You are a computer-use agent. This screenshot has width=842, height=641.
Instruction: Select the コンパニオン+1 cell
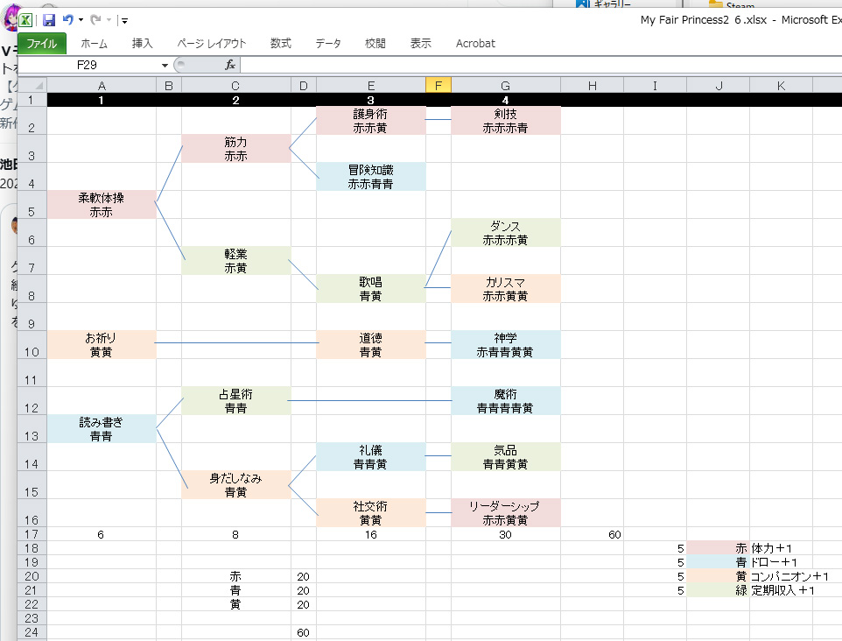[782, 576]
